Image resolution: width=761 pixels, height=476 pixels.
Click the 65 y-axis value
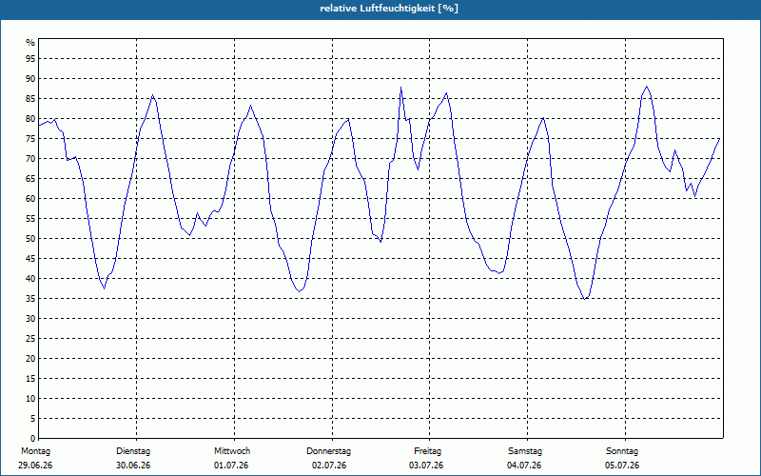30,179
